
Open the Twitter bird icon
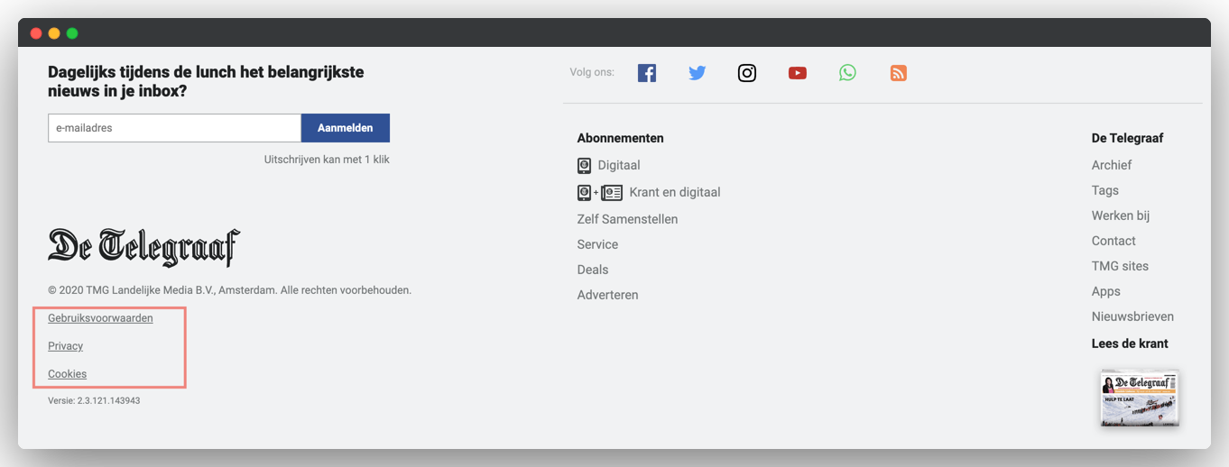pyautogui.click(x=698, y=73)
